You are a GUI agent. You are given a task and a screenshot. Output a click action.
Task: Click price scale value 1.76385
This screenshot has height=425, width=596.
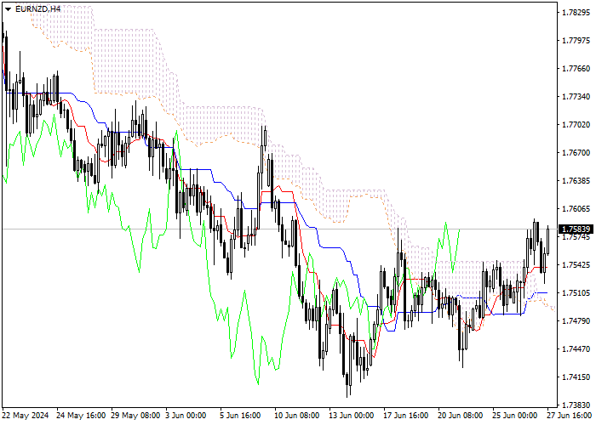tap(576, 180)
